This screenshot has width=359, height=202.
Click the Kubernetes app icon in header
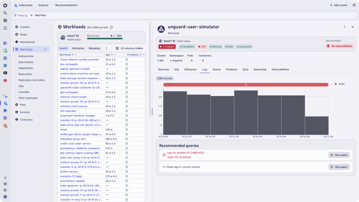pyautogui.click(x=16, y=5)
